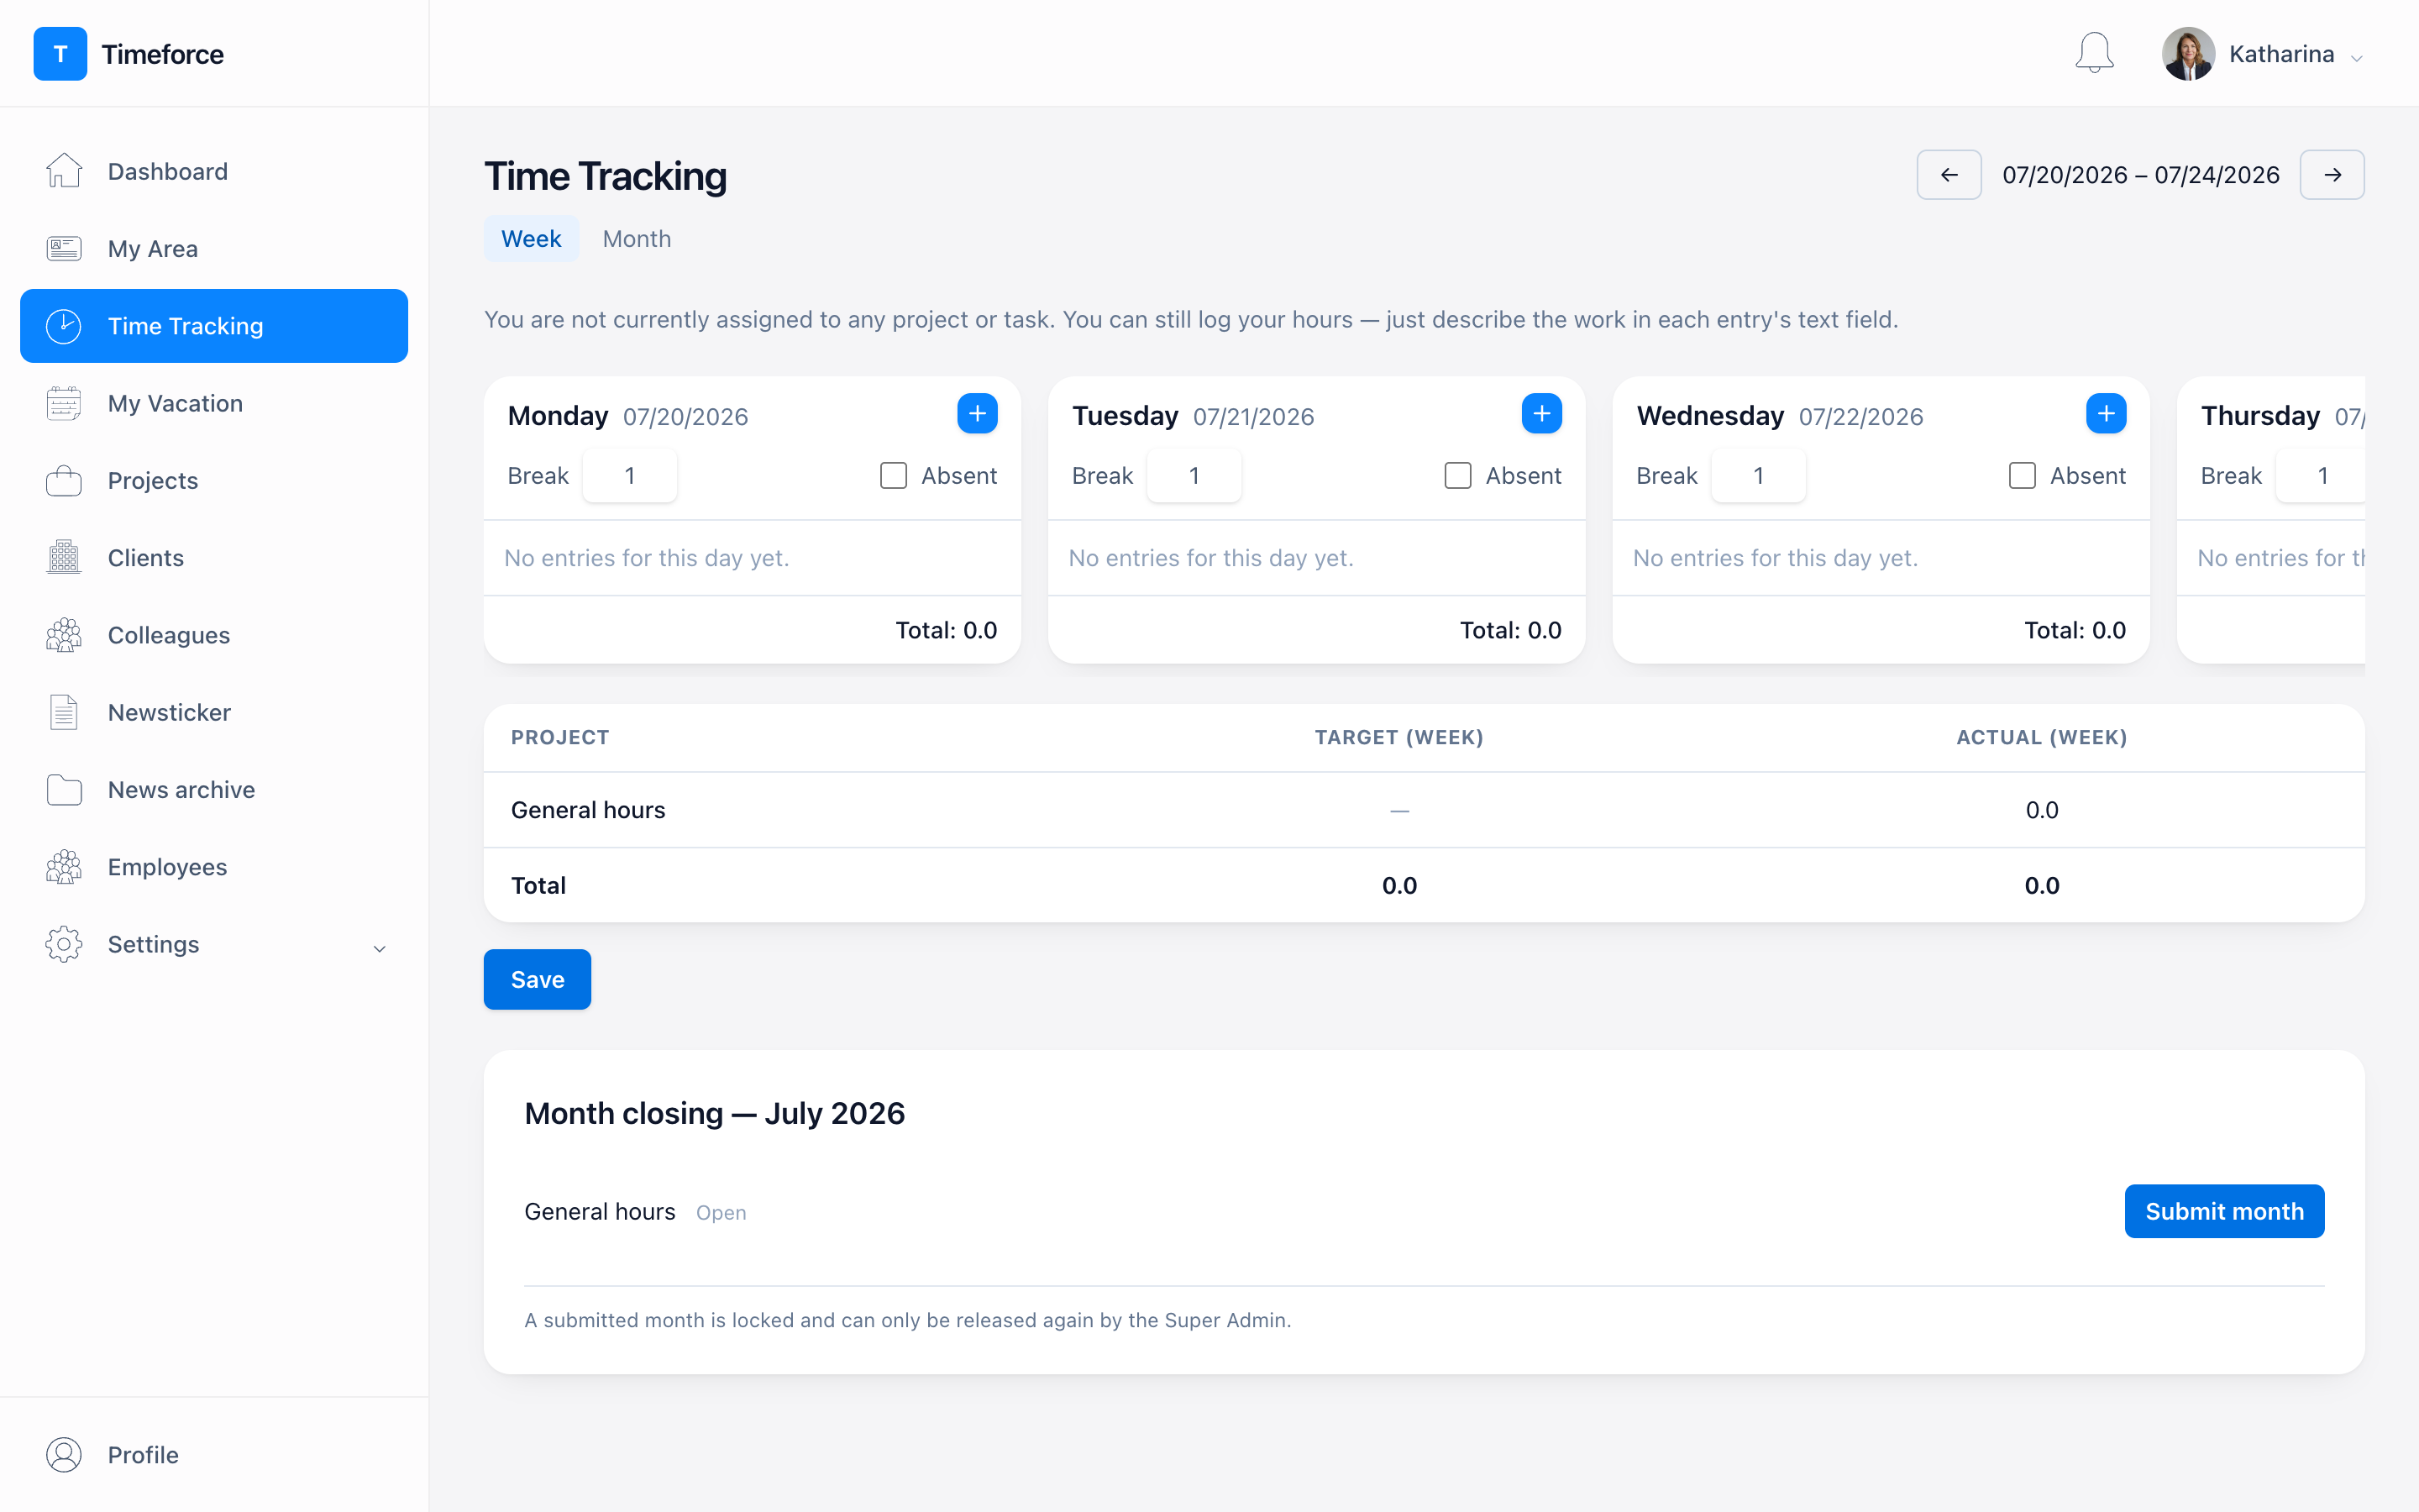Click the Newsticker document icon
The image size is (2419, 1512).
tap(64, 712)
